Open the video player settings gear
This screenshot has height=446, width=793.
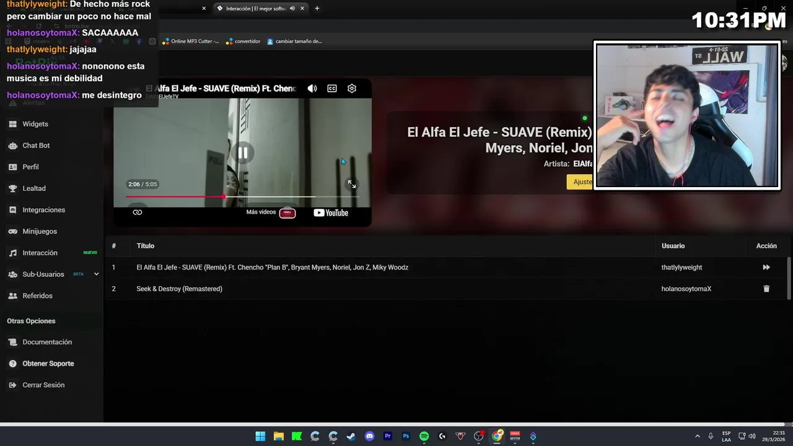(x=352, y=89)
